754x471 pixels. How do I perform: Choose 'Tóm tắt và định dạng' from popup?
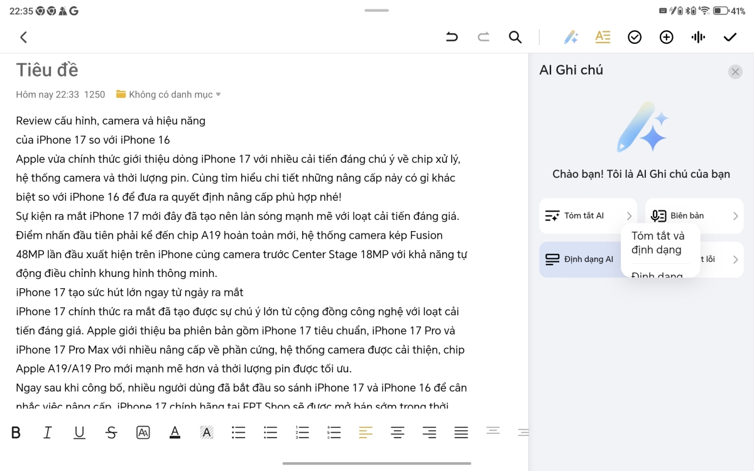(658, 243)
